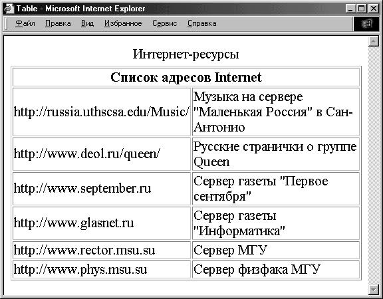Click Сервер физфака МГУ cell
This screenshot has height=299, width=383.
point(276,270)
